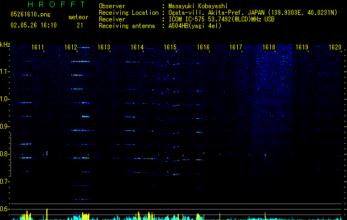Click time marker 1619
The width and height of the screenshot is (347, 220).
(302, 47)
